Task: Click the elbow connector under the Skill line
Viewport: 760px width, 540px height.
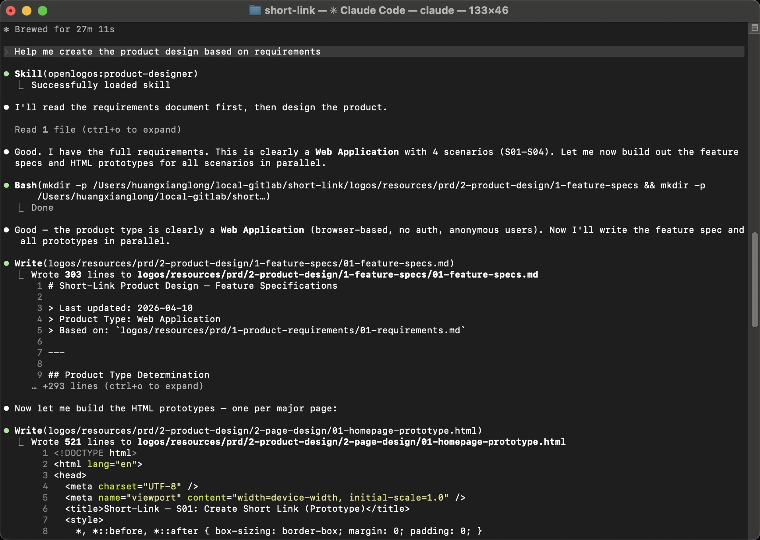Action: tap(21, 84)
